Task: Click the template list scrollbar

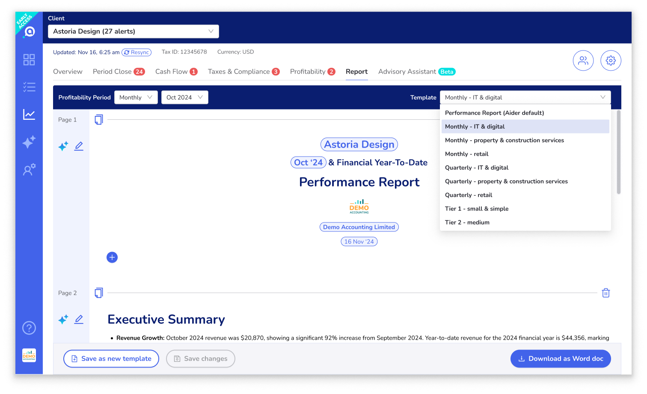Action: [x=618, y=152]
